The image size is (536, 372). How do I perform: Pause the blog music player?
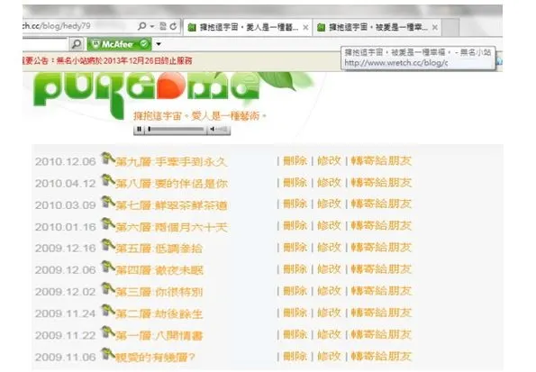[139, 129]
